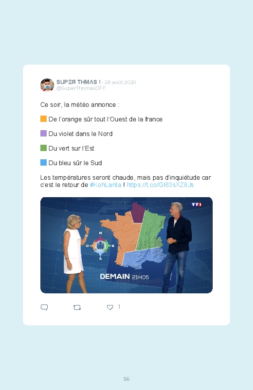Click the TF1 logo in the image

pos(197,204)
